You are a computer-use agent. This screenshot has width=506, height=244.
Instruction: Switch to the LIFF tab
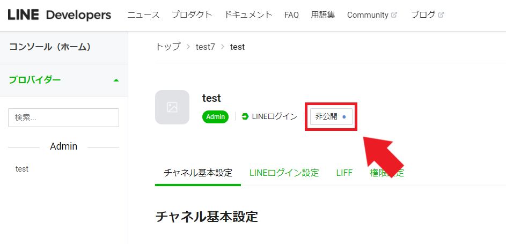tap(344, 173)
